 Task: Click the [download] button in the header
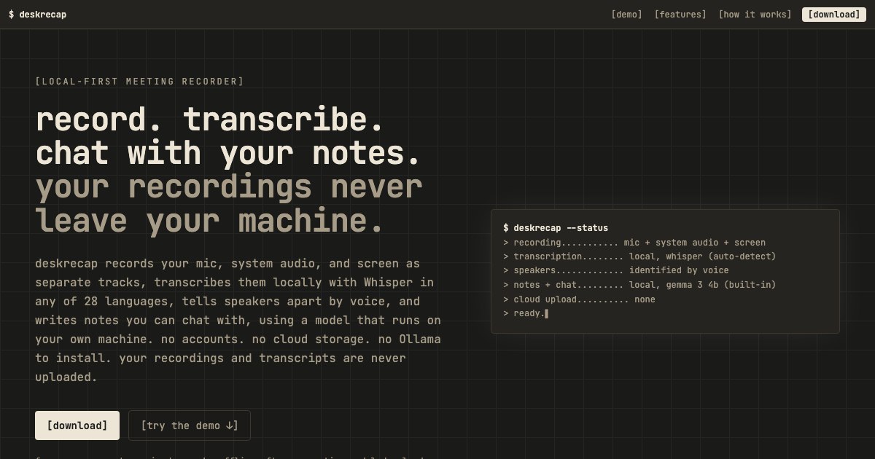(x=834, y=15)
